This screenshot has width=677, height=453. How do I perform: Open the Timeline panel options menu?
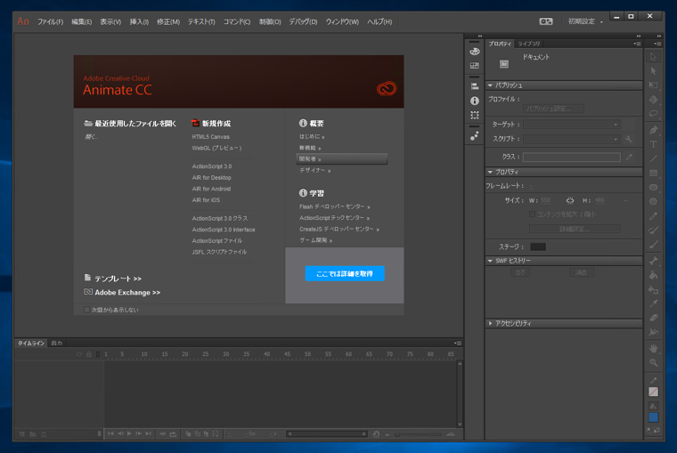pos(458,344)
